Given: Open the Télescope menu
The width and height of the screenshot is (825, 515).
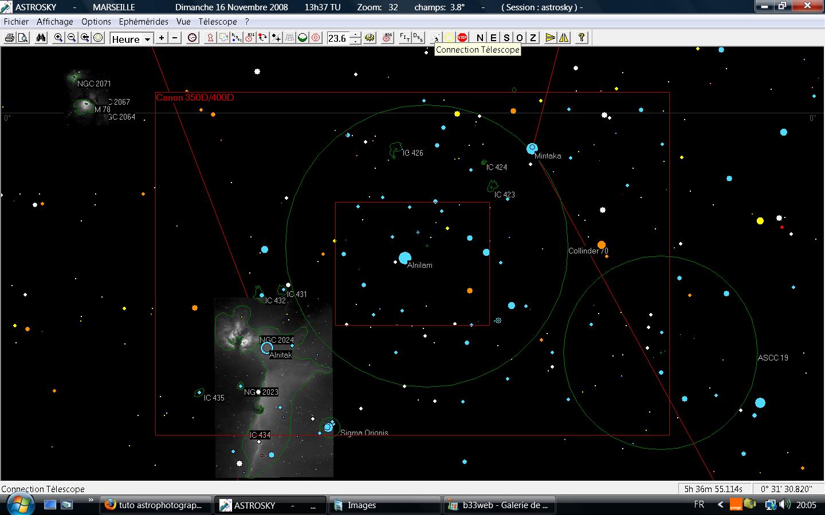Looking at the screenshot, I should click(218, 22).
